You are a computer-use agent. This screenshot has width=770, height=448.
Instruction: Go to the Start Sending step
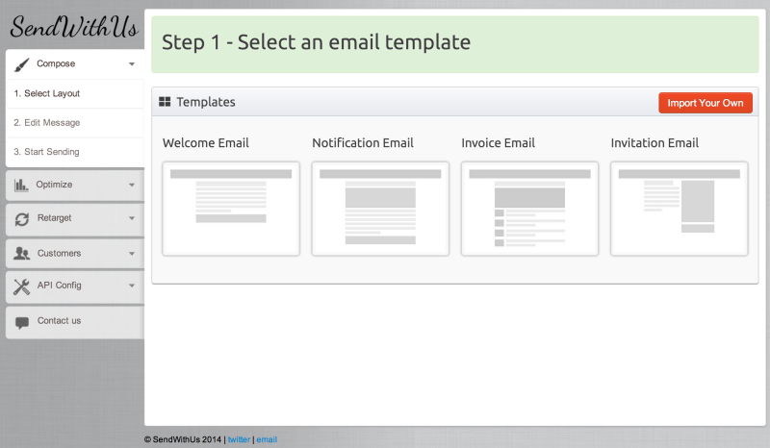click(x=75, y=152)
